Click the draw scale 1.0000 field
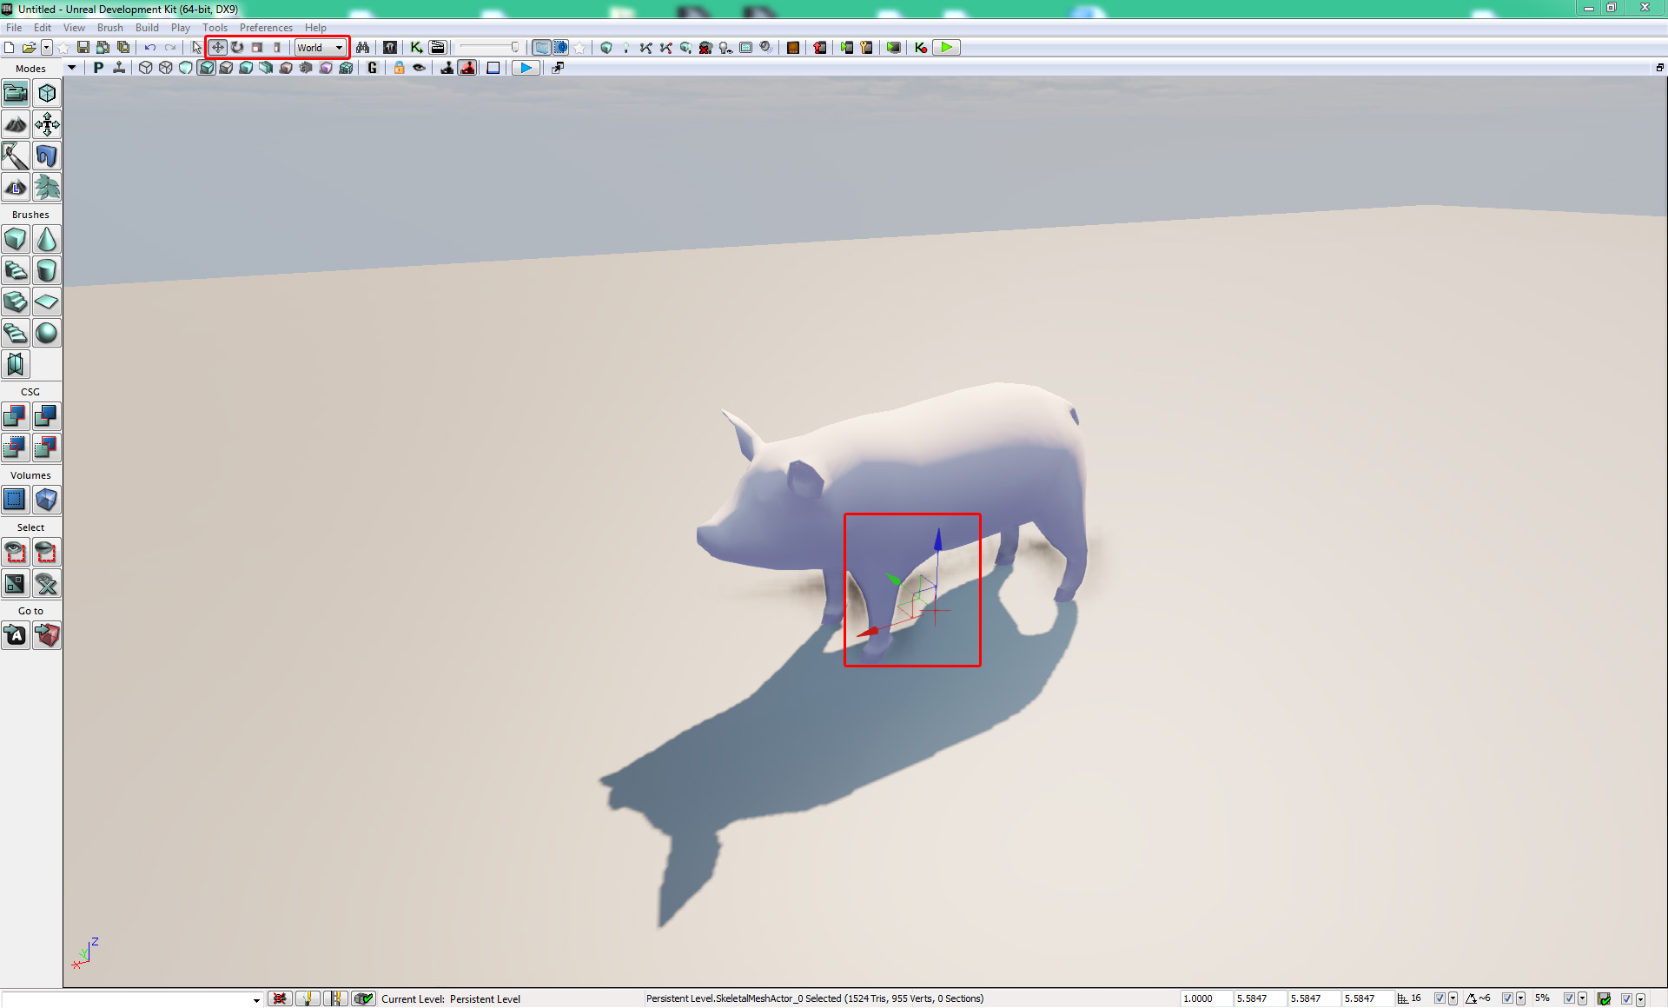1668x1008 pixels. tap(1206, 998)
